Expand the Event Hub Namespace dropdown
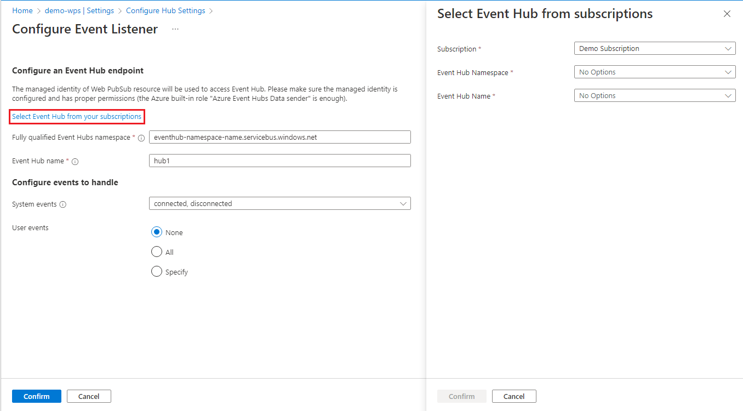This screenshot has height=411, width=743. [655, 72]
